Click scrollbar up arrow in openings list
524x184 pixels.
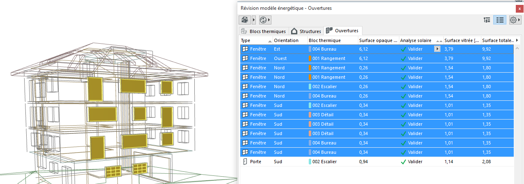[518, 49]
